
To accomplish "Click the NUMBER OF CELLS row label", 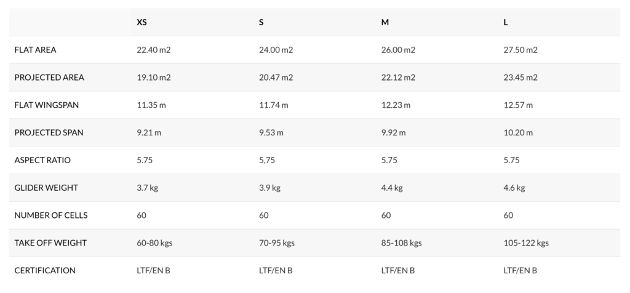I will click(51, 215).
